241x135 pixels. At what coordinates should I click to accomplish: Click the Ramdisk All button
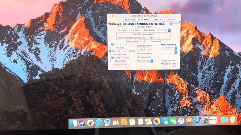(x=156, y=41)
